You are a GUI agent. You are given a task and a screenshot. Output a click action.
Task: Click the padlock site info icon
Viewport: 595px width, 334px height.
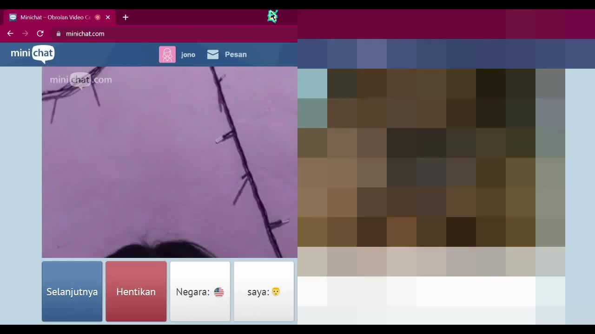[59, 33]
